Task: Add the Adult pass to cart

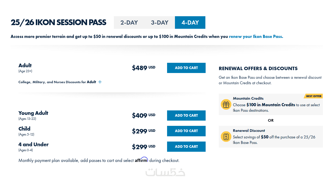Action: (186, 68)
